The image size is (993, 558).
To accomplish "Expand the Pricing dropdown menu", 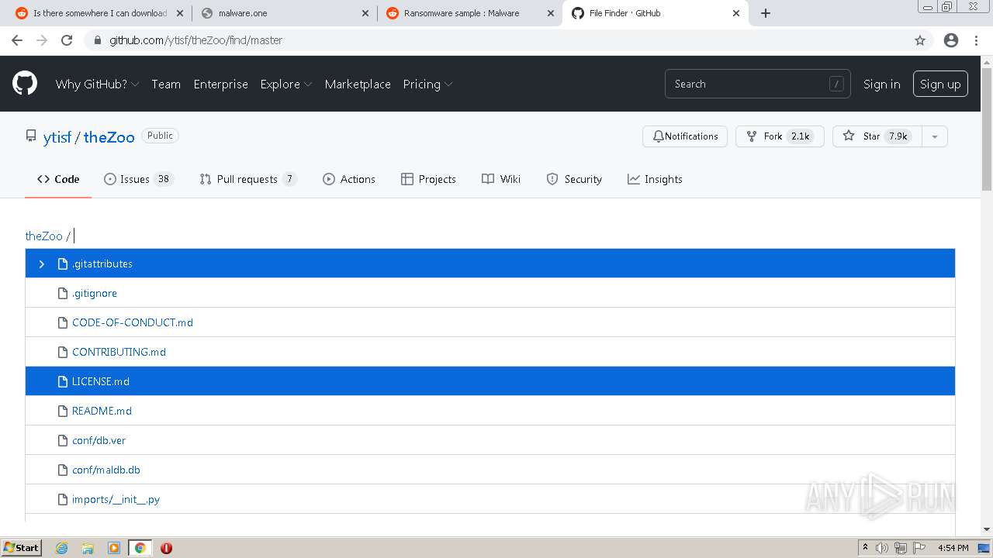I will pyautogui.click(x=427, y=84).
